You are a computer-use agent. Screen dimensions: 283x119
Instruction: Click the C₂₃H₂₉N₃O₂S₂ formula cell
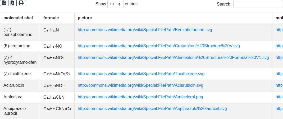point(57,74)
